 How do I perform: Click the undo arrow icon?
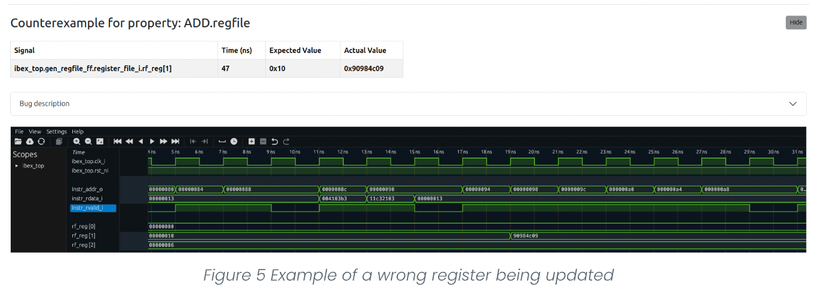coord(275,142)
